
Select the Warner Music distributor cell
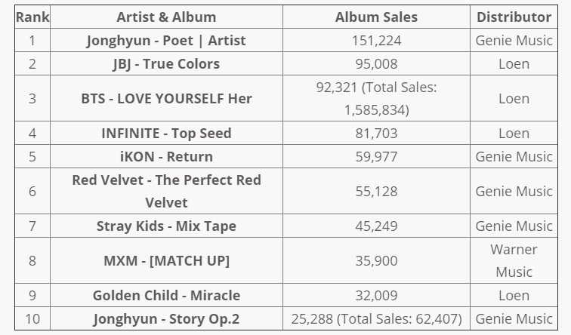pos(514,260)
